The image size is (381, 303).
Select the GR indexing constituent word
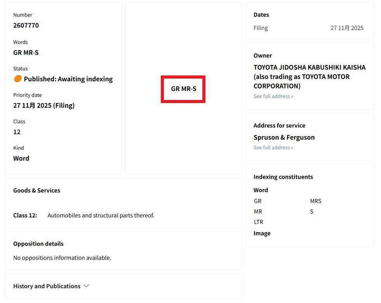point(257,201)
